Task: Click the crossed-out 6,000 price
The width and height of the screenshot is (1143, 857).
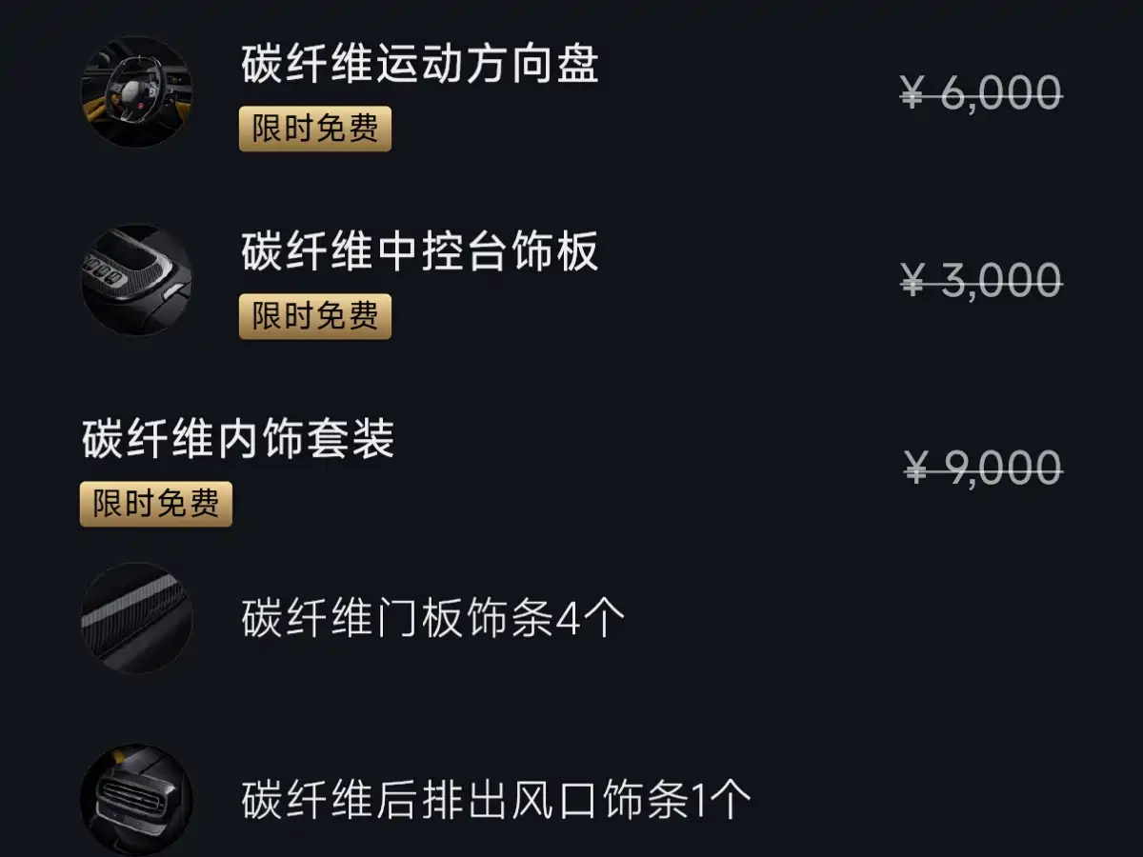Action: [x=1000, y=93]
